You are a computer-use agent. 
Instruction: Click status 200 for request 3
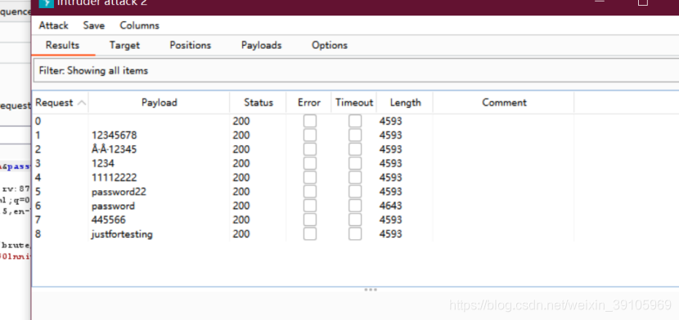coord(241,163)
